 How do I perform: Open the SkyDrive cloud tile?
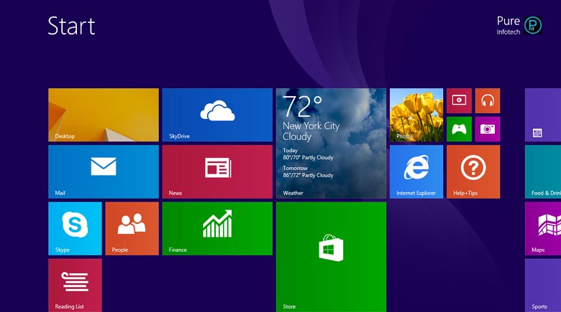217,115
